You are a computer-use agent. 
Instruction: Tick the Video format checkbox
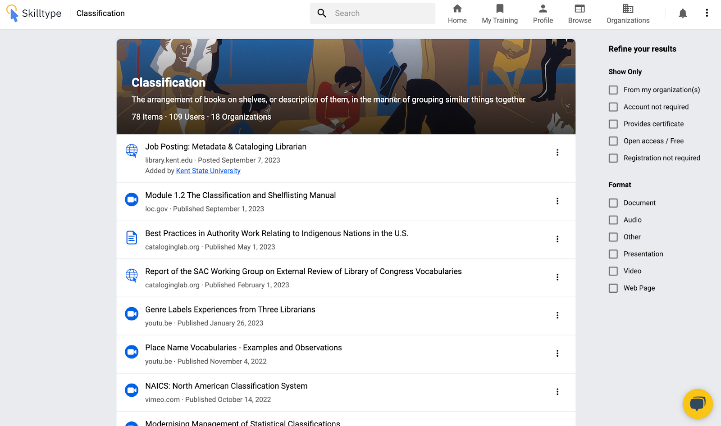point(613,271)
